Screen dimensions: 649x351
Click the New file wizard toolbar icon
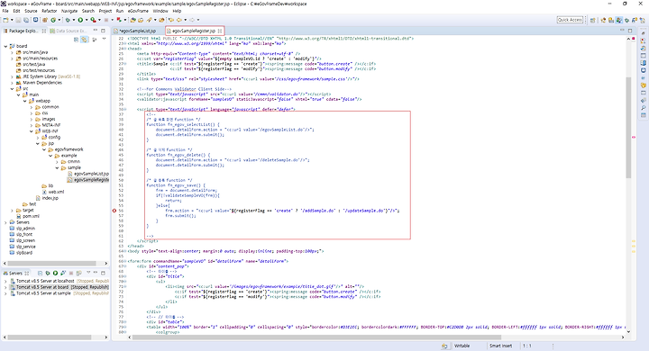pos(5,20)
